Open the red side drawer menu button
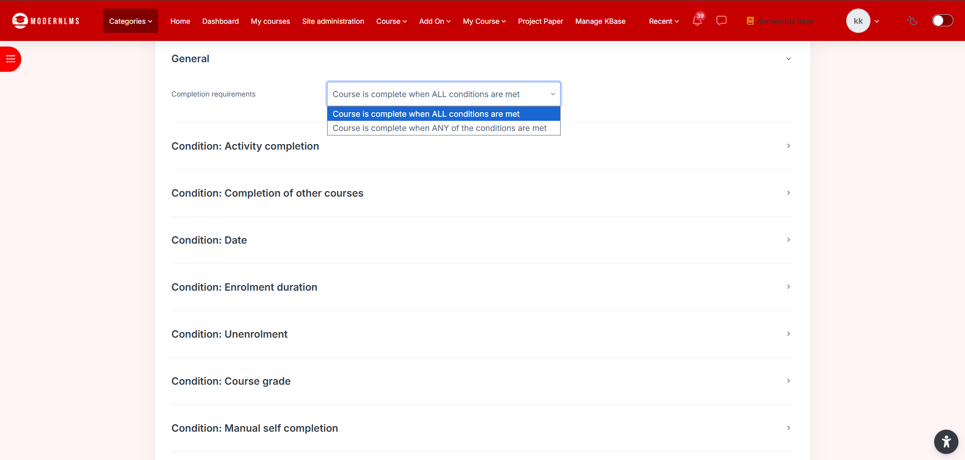Screen dimensions: 965x460 (10, 59)
